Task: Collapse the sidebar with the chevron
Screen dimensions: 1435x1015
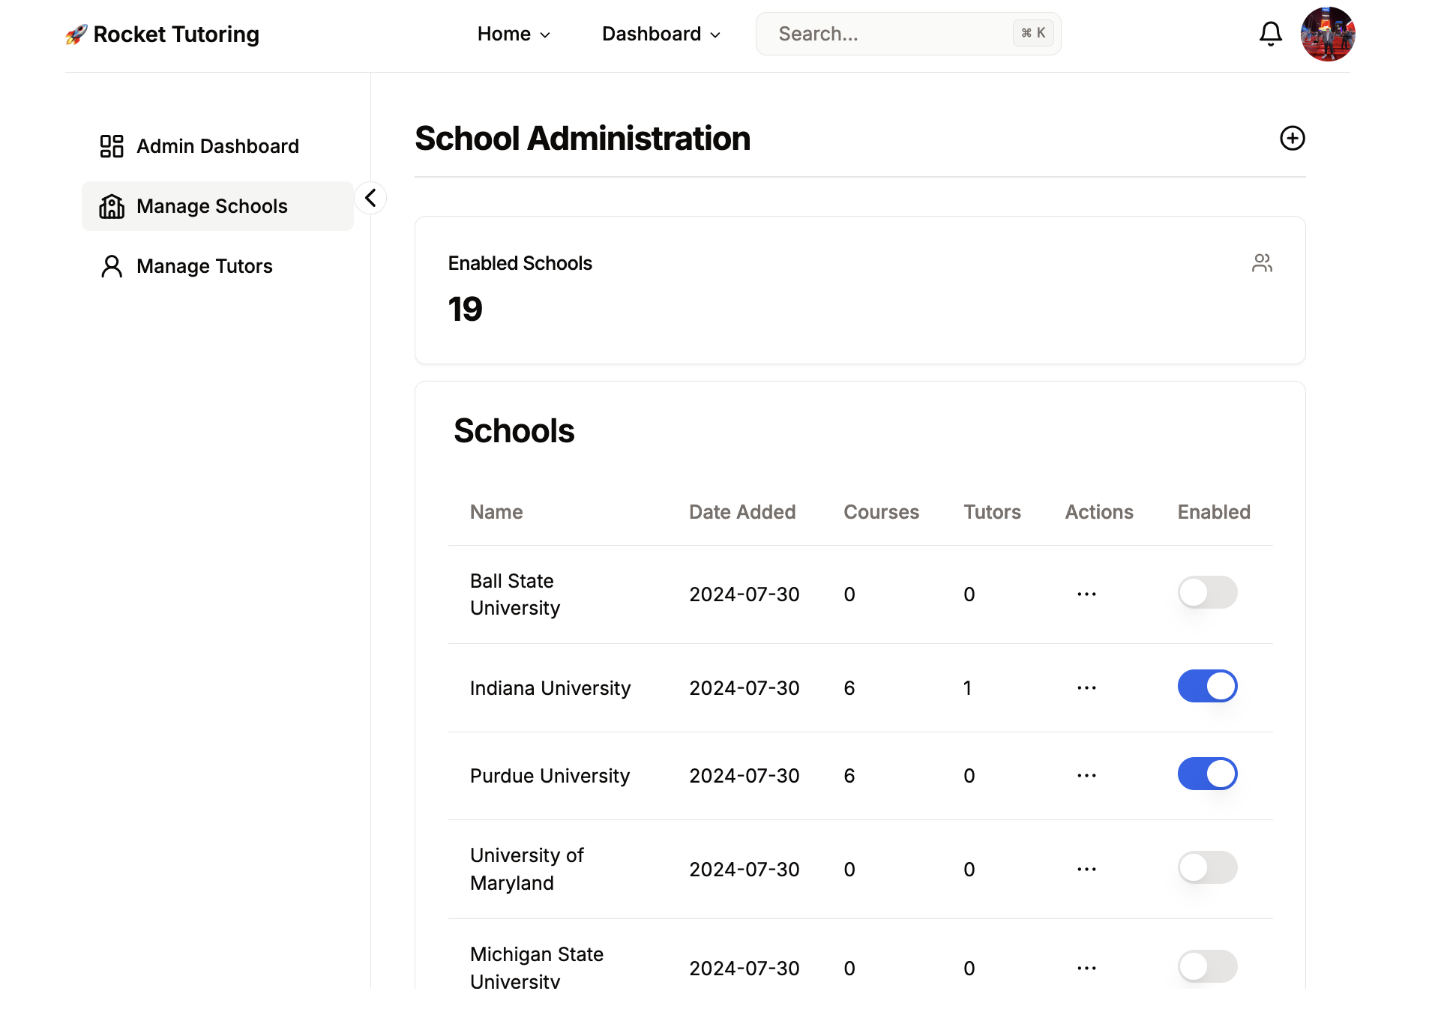Action: pos(370,197)
